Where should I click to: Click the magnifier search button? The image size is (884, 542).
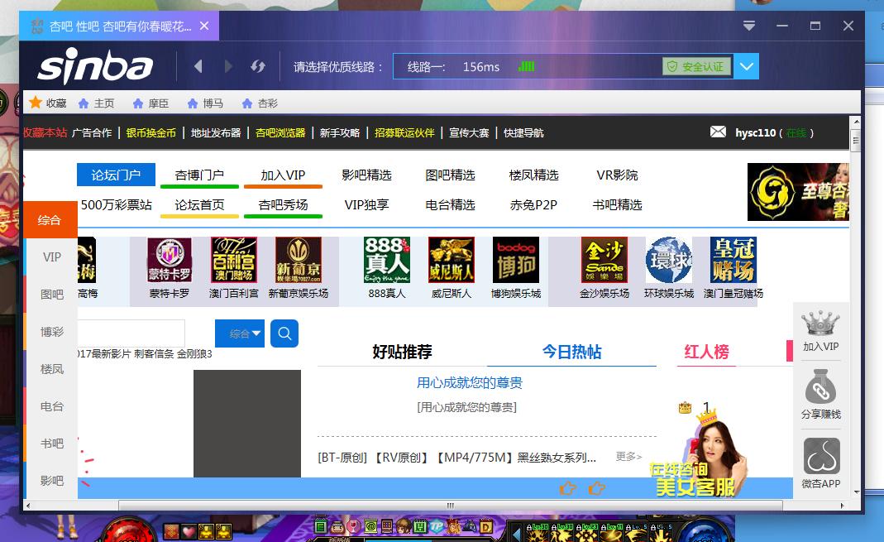tap(284, 333)
